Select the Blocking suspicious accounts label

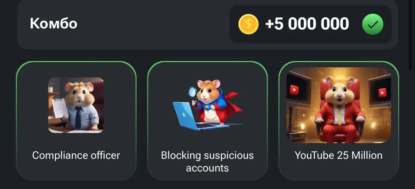click(x=207, y=162)
